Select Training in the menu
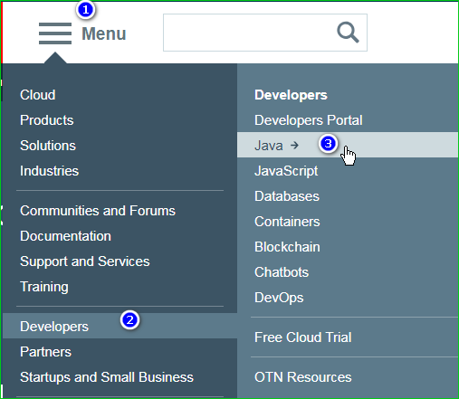This screenshot has width=459, height=399. tap(44, 287)
